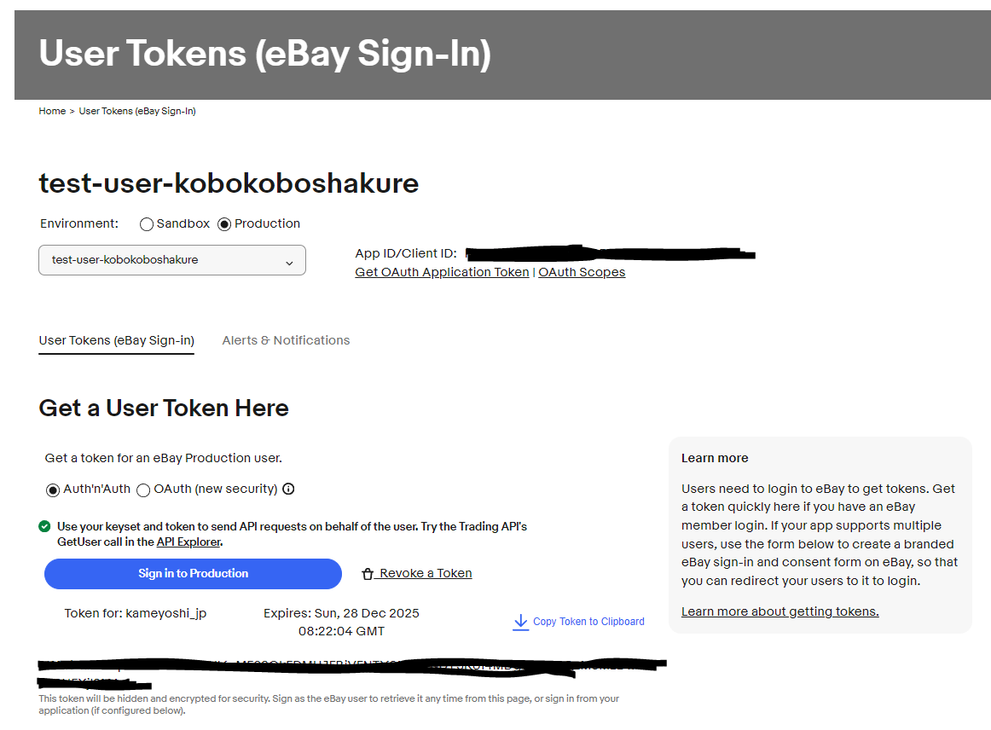991x730 pixels.
Task: Click the download arrow copy-token icon
Action: coord(520,622)
